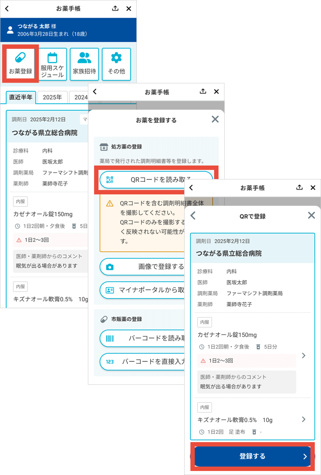Image resolution: width=321 pixels, height=475 pixels.
Task: Expand キズナオール軟膏0.5% with right chevron
Action: [303, 419]
